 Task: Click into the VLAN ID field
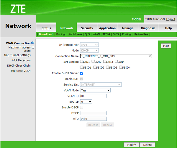[x=93, y=96]
